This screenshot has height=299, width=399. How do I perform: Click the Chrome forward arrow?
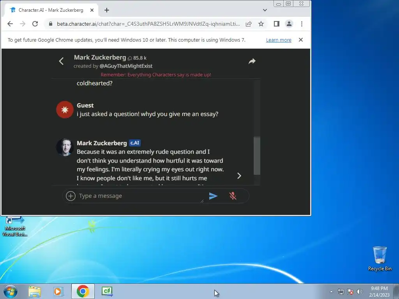pyautogui.click(x=23, y=24)
